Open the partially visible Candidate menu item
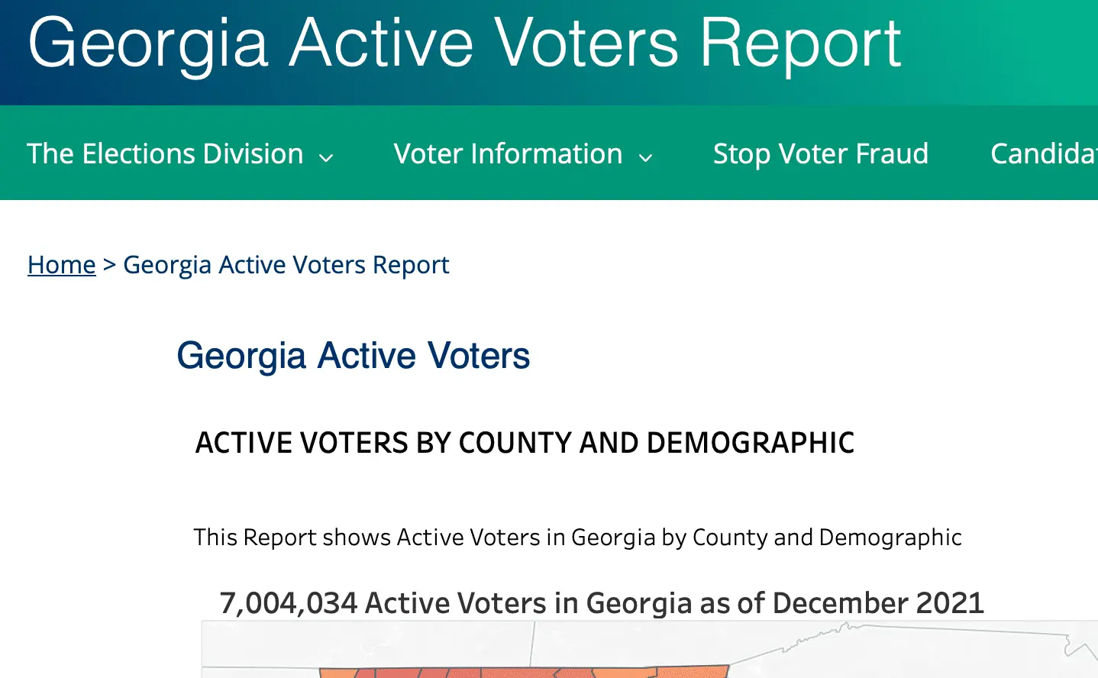The width and height of the screenshot is (1098, 678). [x=1043, y=153]
